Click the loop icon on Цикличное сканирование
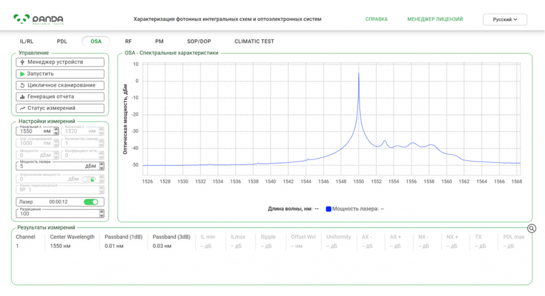This screenshot has height=296, width=545. tap(22, 86)
